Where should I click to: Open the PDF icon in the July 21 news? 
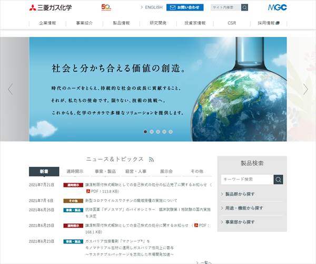point(88,191)
